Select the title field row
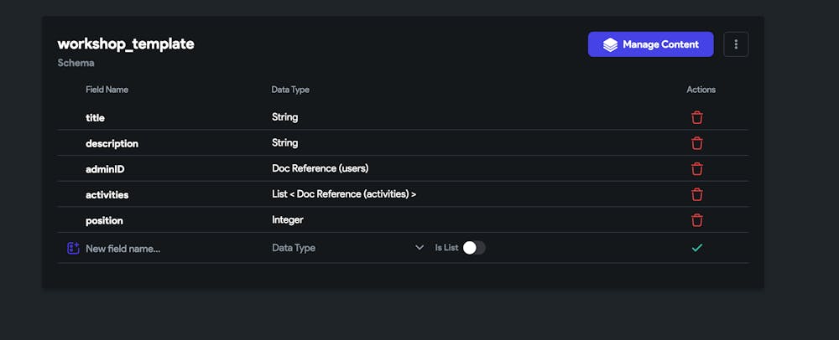Screen dimensions: 839x340 pos(403,117)
